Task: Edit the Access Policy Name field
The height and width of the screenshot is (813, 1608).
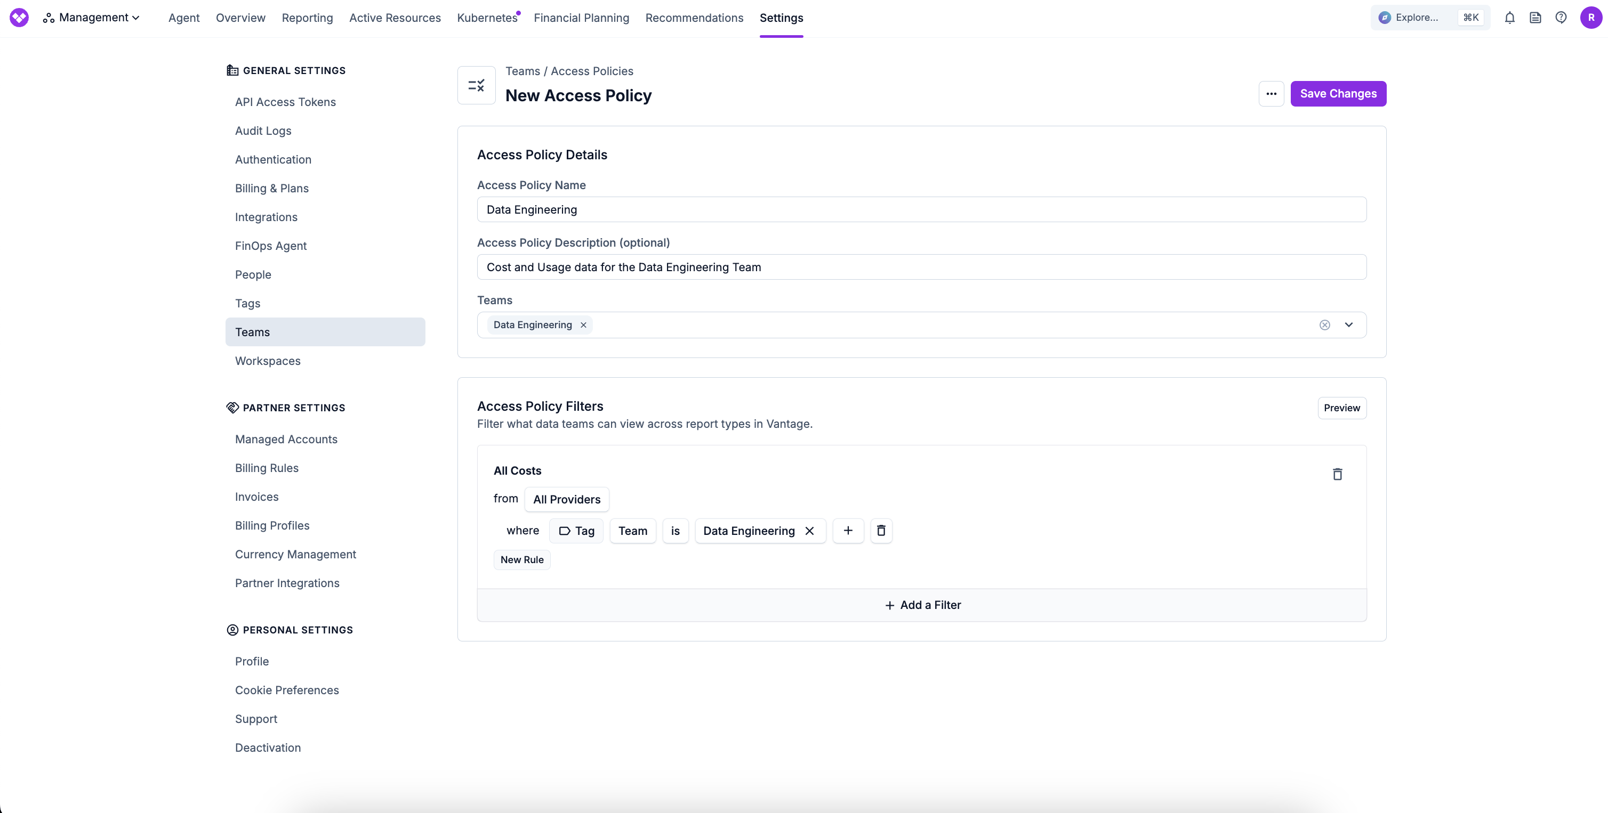Action: (921, 210)
